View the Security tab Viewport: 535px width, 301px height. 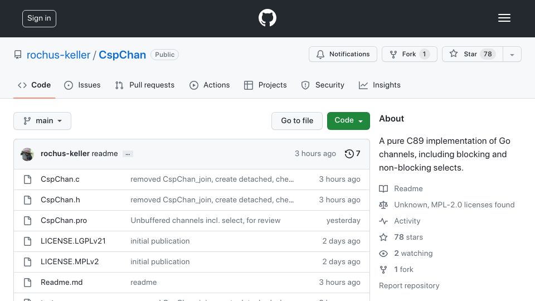tap(323, 85)
